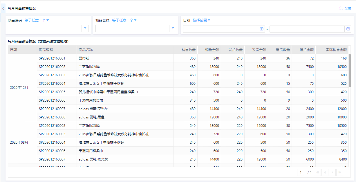Click the 商品名称 column header
The height and width of the screenshot is (182, 356).
point(86,50)
